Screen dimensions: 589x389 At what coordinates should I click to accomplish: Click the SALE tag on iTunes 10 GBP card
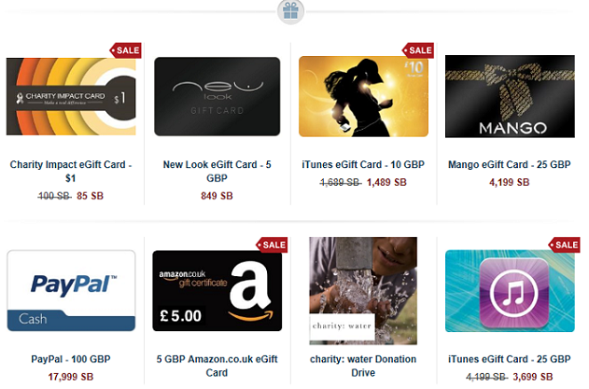point(418,50)
